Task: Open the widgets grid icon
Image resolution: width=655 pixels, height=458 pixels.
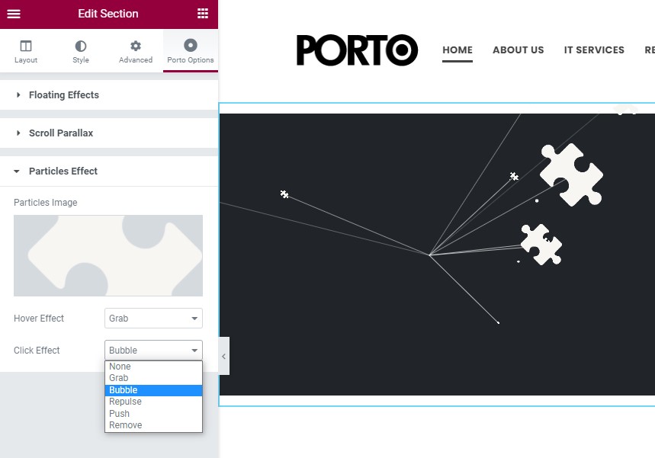Action: coord(203,14)
